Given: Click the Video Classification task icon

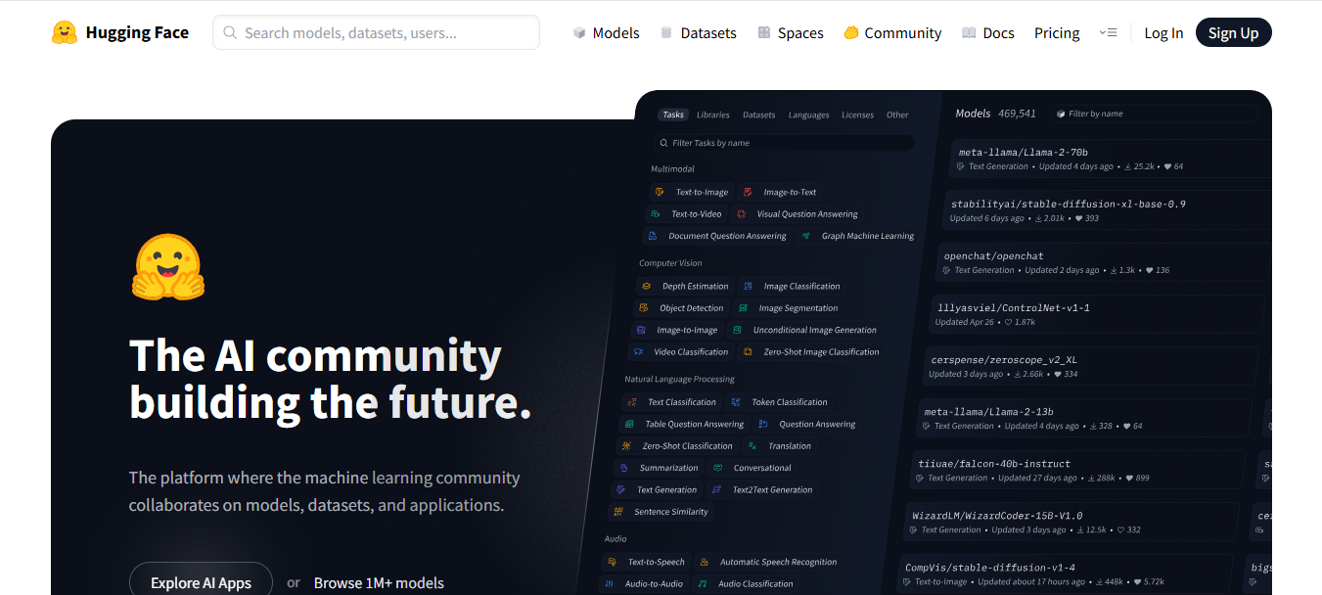Looking at the screenshot, I should coord(639,351).
